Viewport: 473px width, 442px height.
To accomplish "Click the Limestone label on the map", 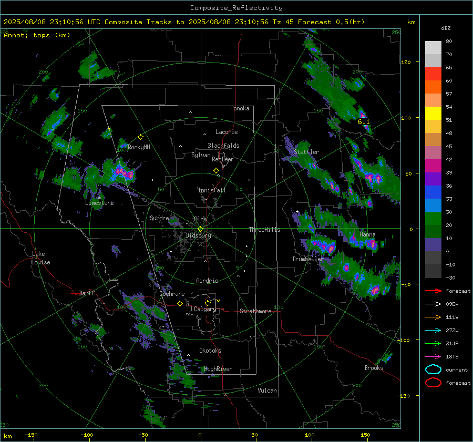I will 99,203.
